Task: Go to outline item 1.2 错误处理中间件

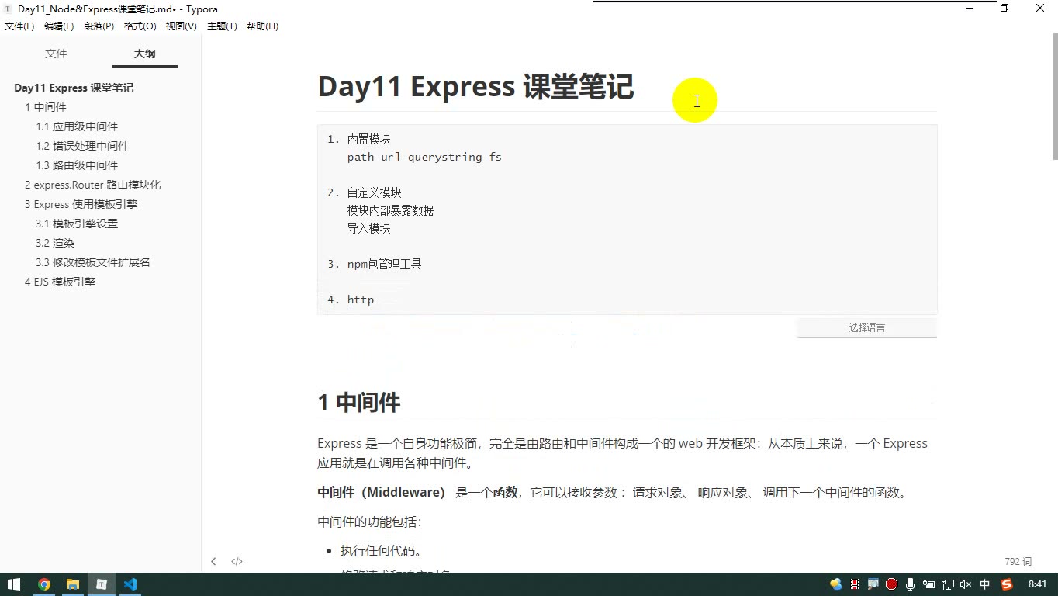Action: tap(82, 146)
